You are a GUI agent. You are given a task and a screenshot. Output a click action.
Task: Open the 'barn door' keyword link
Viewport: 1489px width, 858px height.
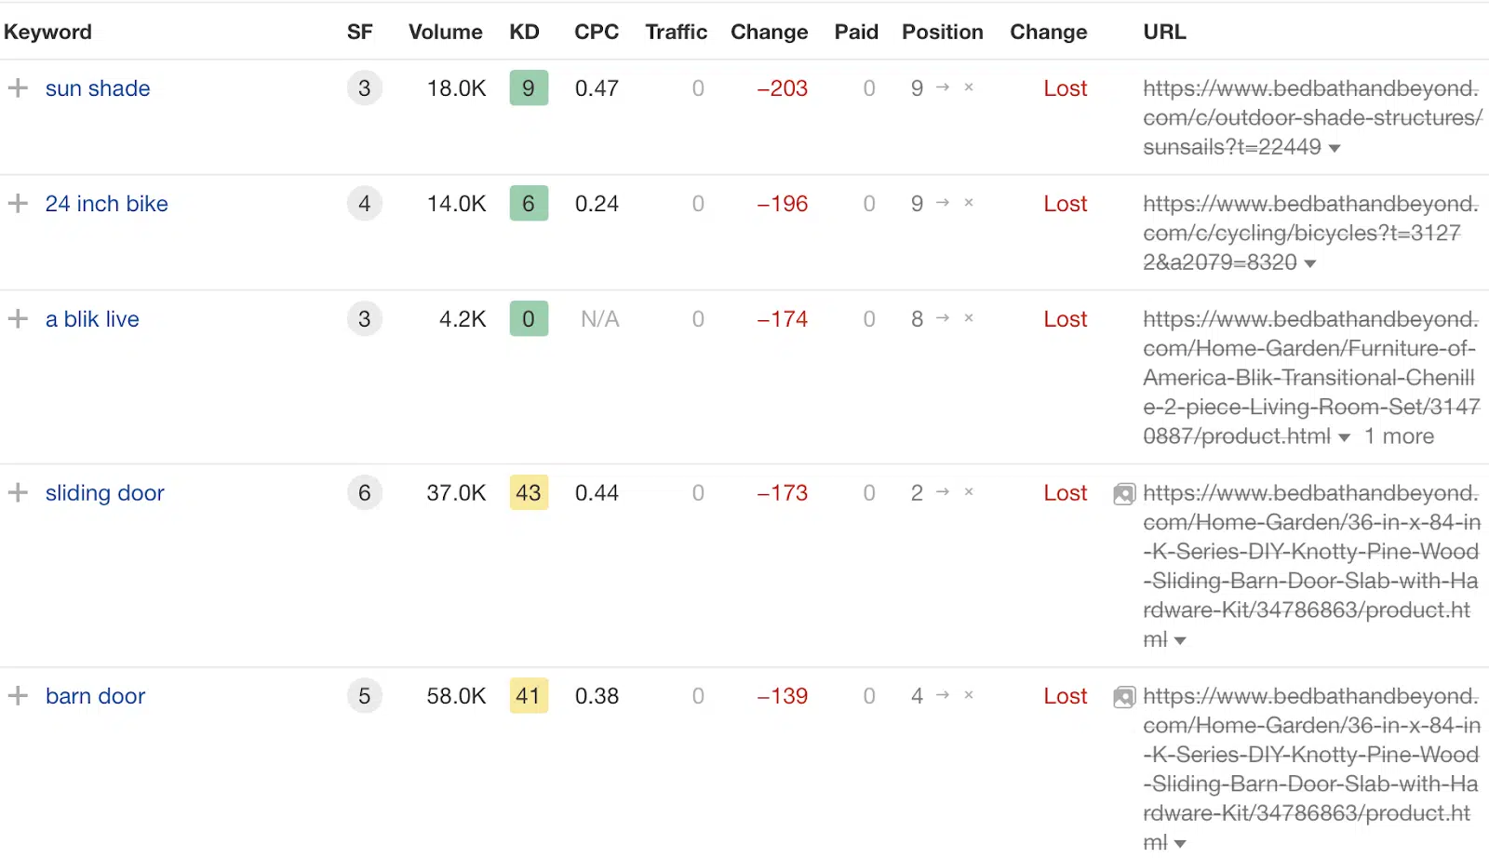coord(95,696)
